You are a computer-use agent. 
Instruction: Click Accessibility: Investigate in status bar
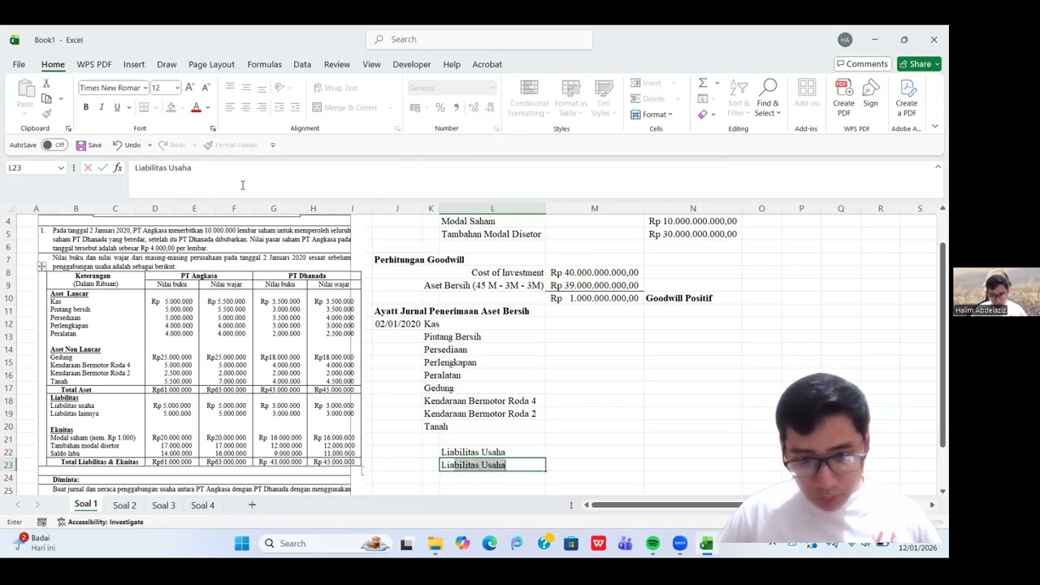point(100,522)
